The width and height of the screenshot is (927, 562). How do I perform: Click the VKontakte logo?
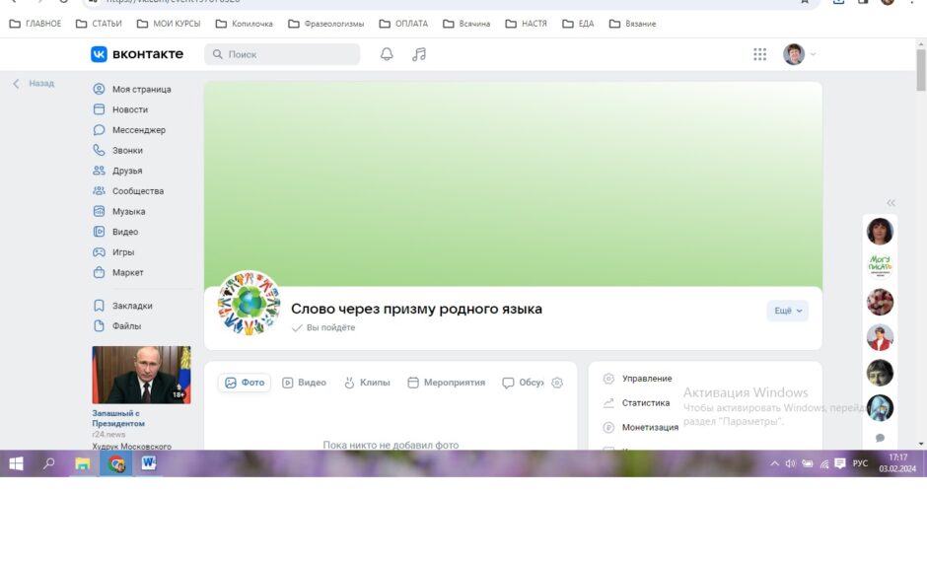(137, 54)
